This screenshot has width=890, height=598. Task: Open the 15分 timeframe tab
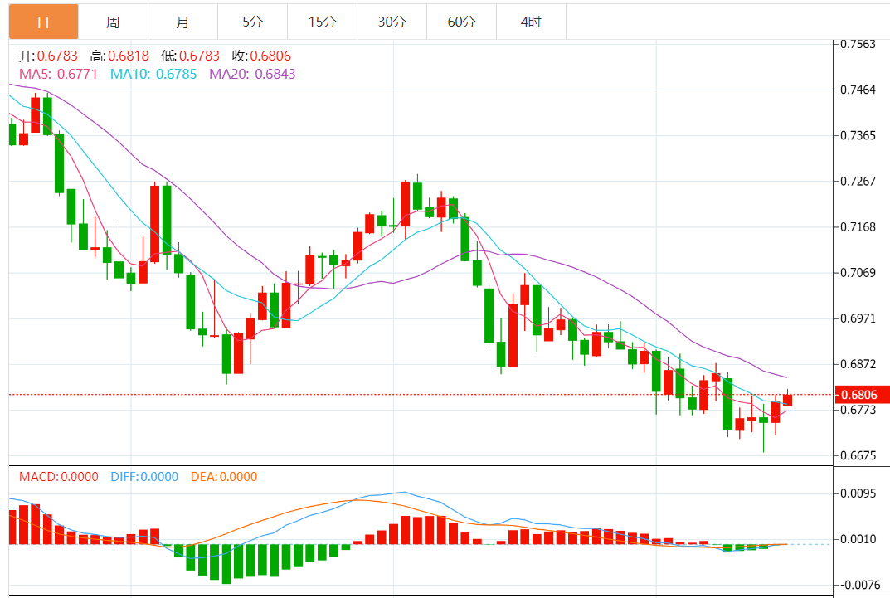click(323, 22)
